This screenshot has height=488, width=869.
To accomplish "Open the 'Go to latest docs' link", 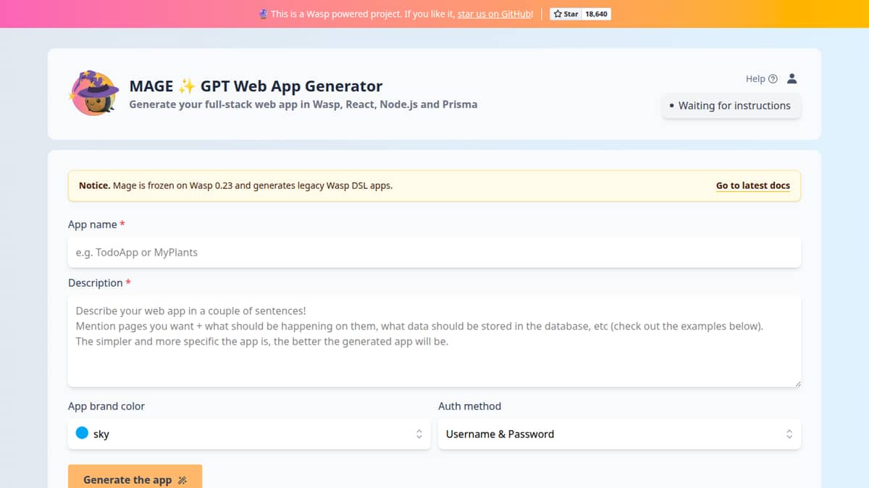I will click(x=753, y=185).
